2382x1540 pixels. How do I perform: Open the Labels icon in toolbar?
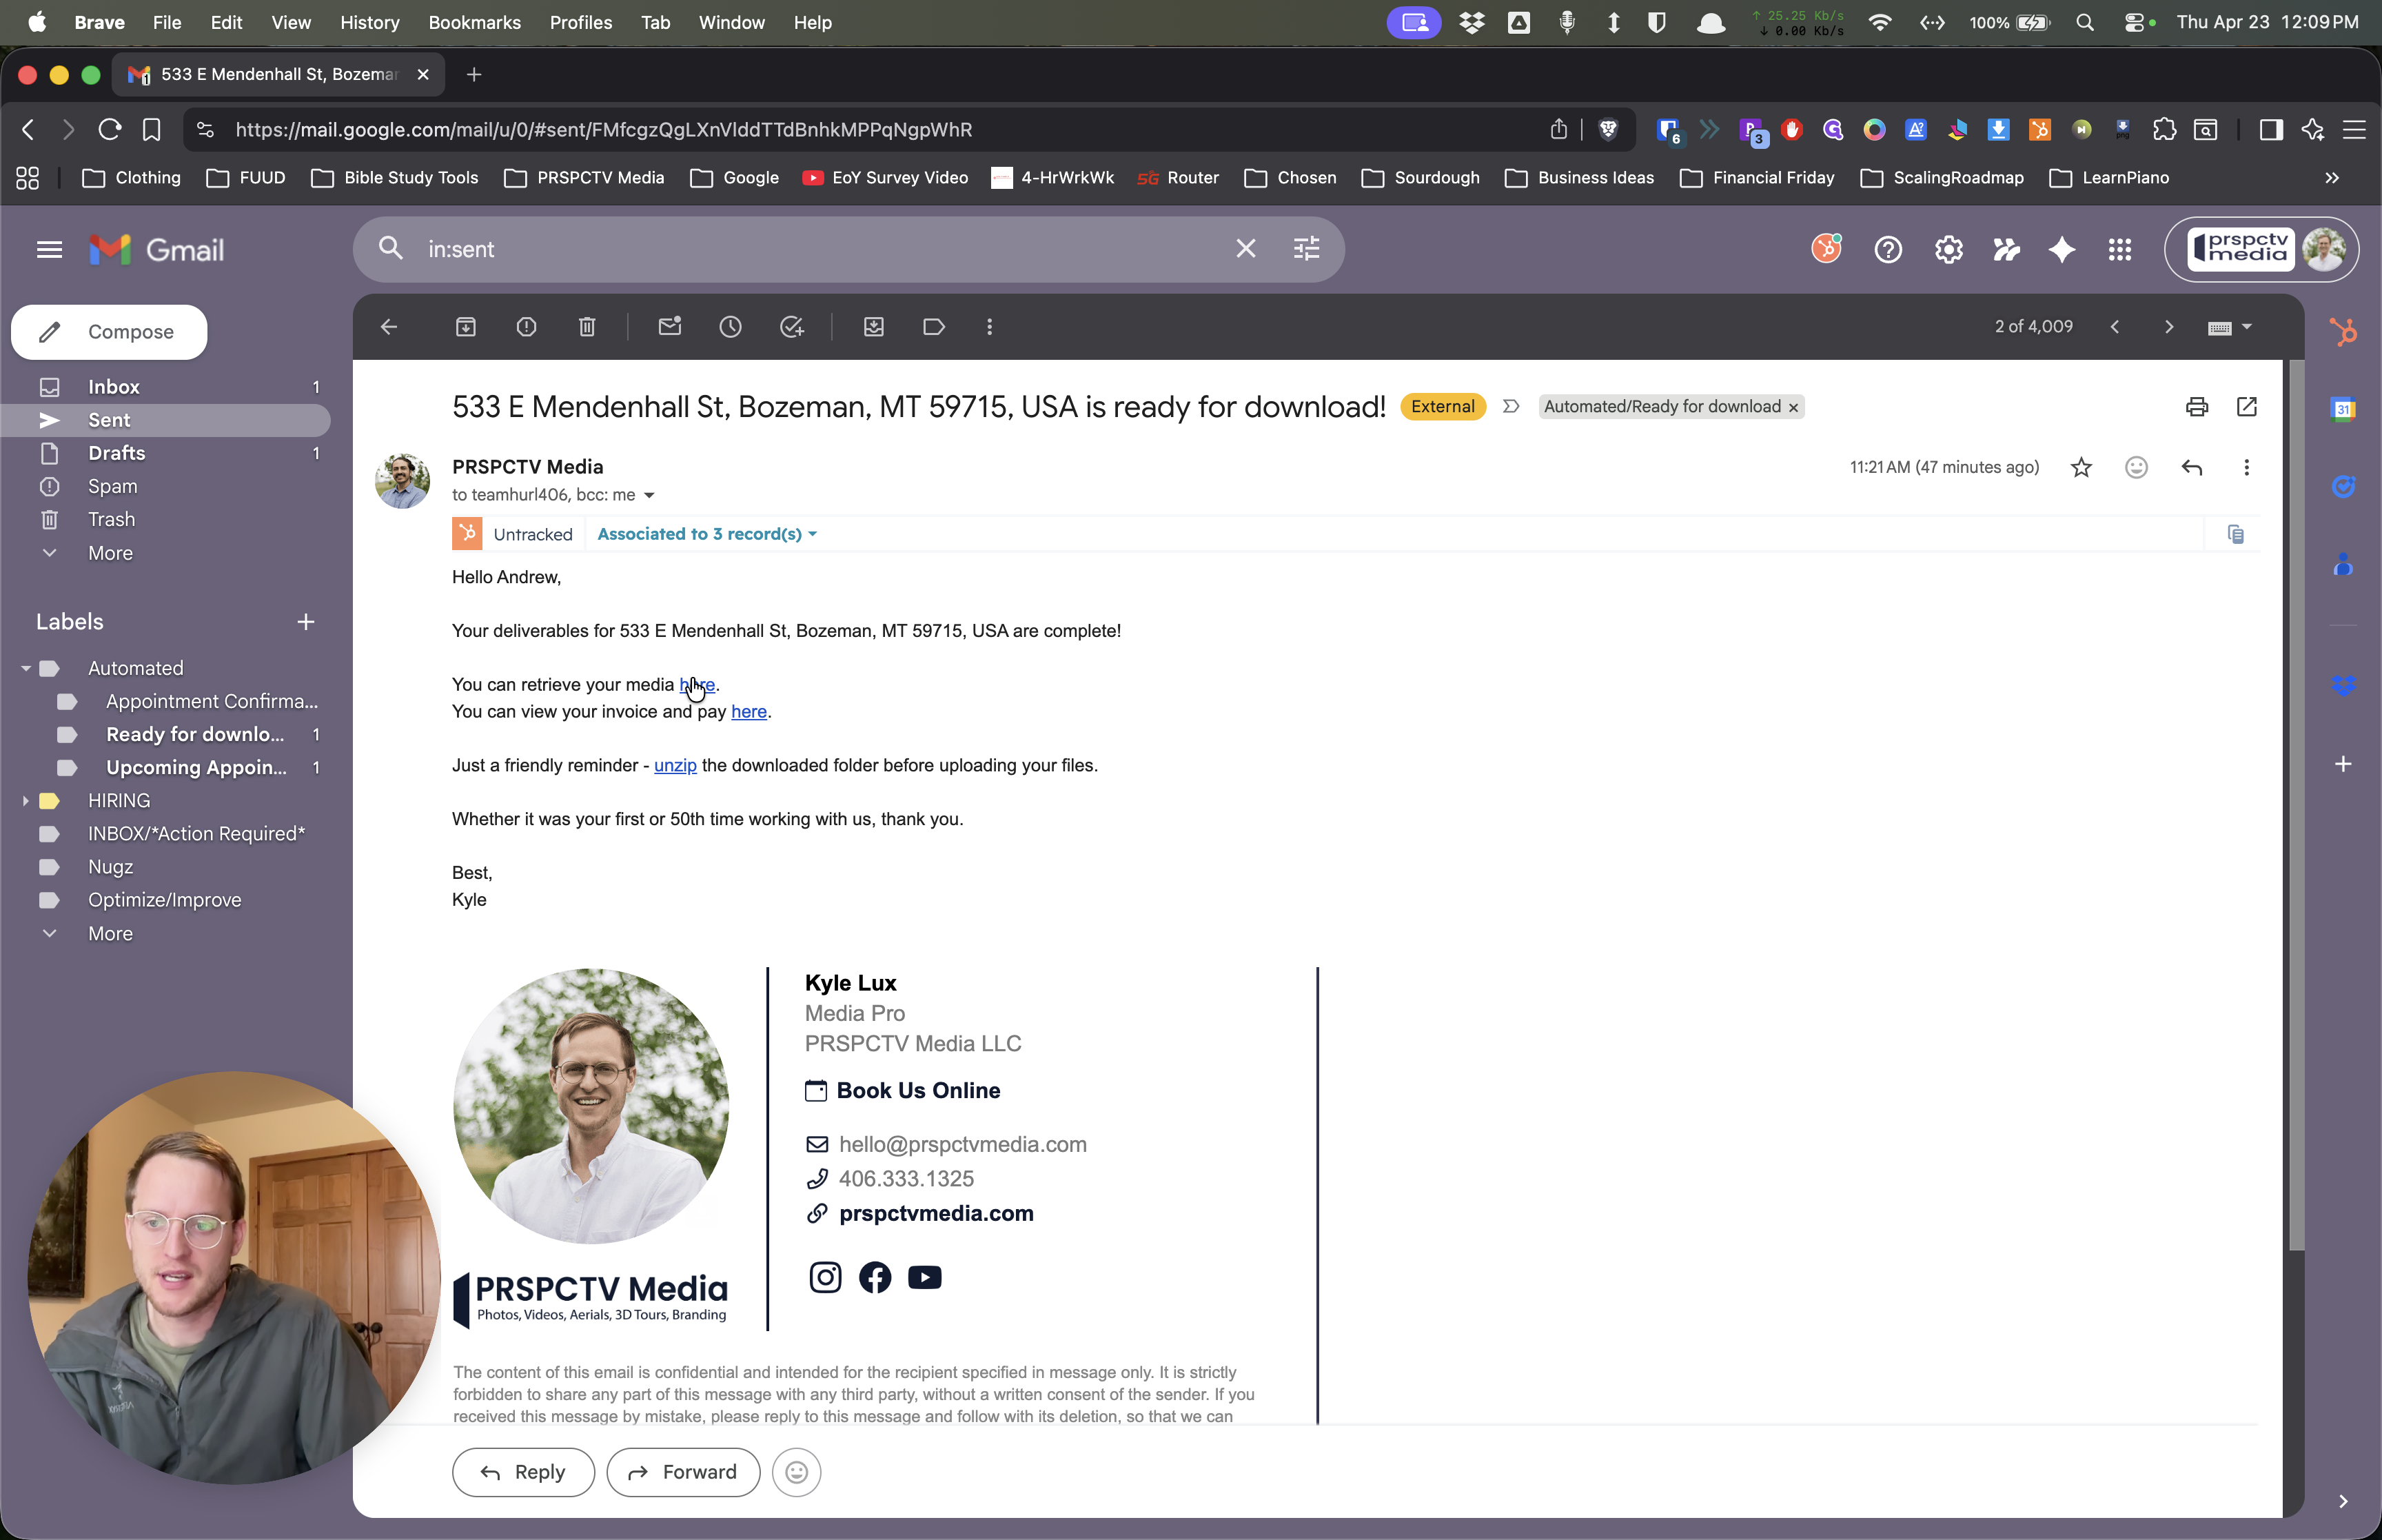(x=934, y=327)
